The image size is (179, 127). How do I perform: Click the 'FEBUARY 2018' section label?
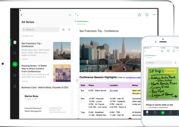[x=27, y=36]
